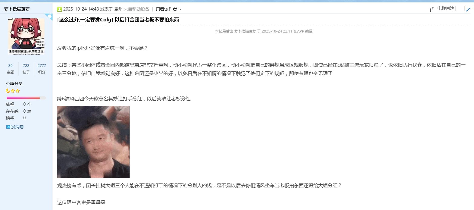Click the line 跨6清风金团今天能莫名其妙让打手分红
474x210 pixels.
(x=124, y=99)
